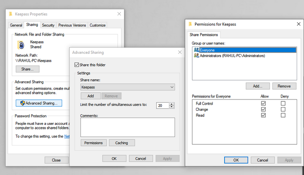Screen dimensions: 304x175
Task: Open the Share name dropdown
Action: point(172,87)
